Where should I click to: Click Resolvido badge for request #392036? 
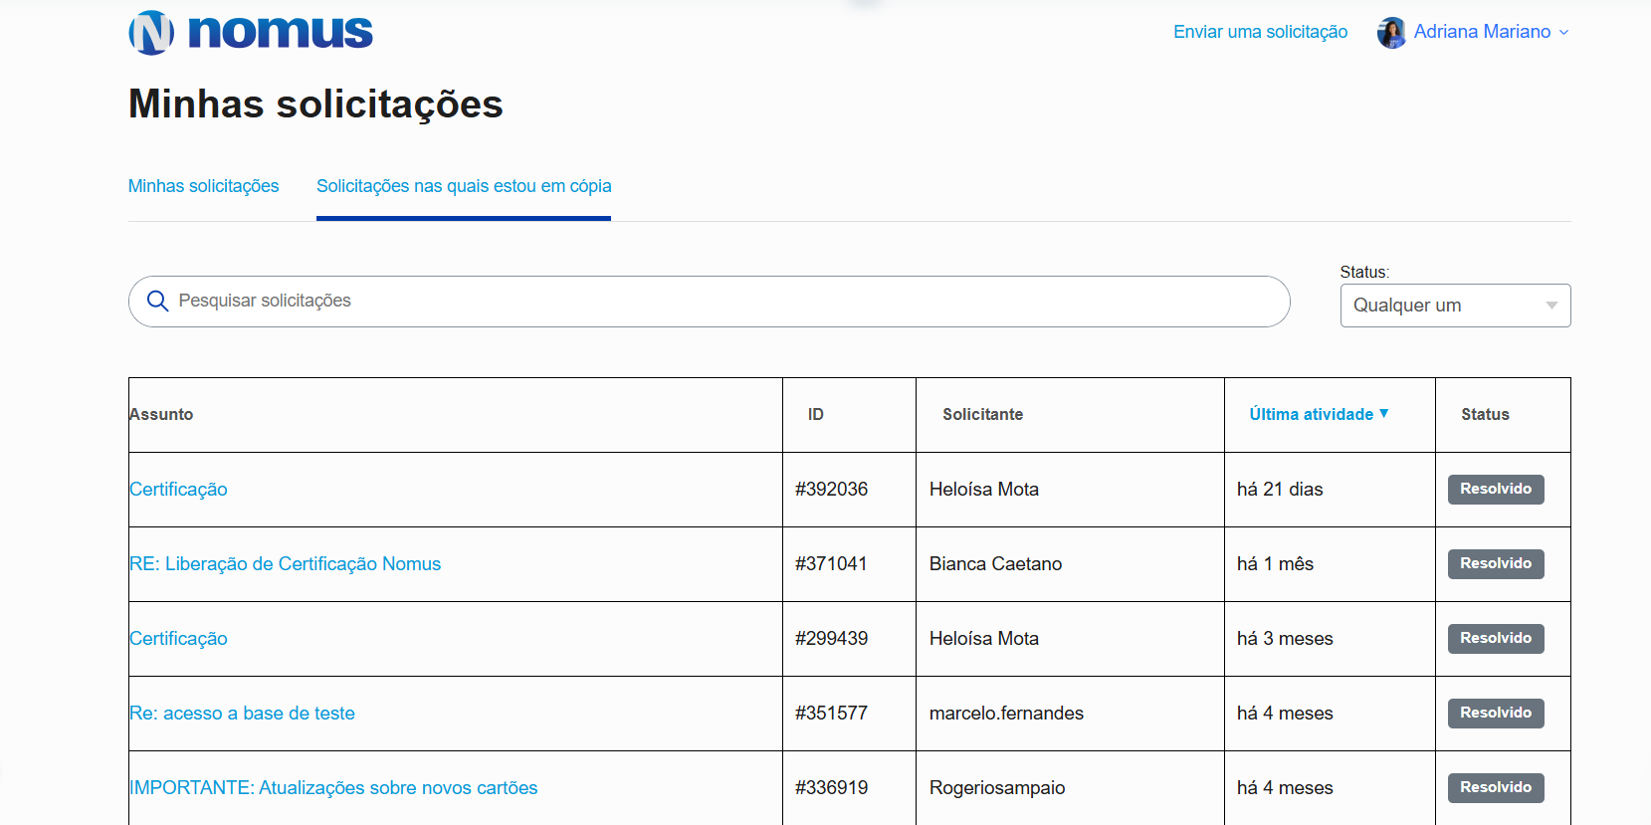coord(1495,489)
